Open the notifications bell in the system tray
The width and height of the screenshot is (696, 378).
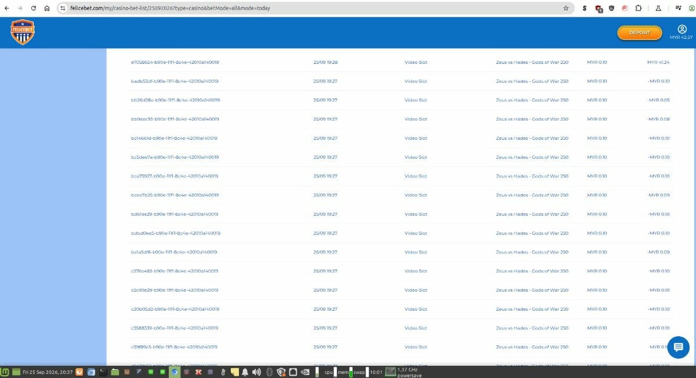click(245, 372)
